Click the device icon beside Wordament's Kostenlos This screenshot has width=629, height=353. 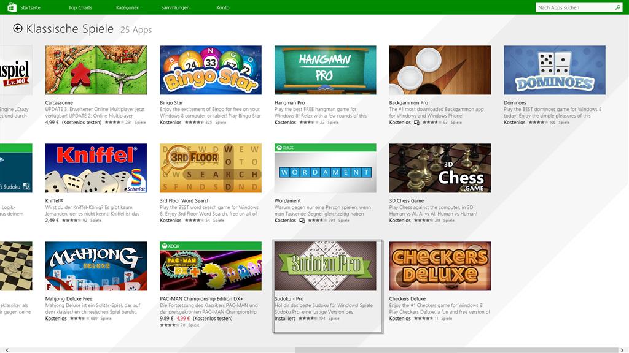pyautogui.click(x=302, y=221)
